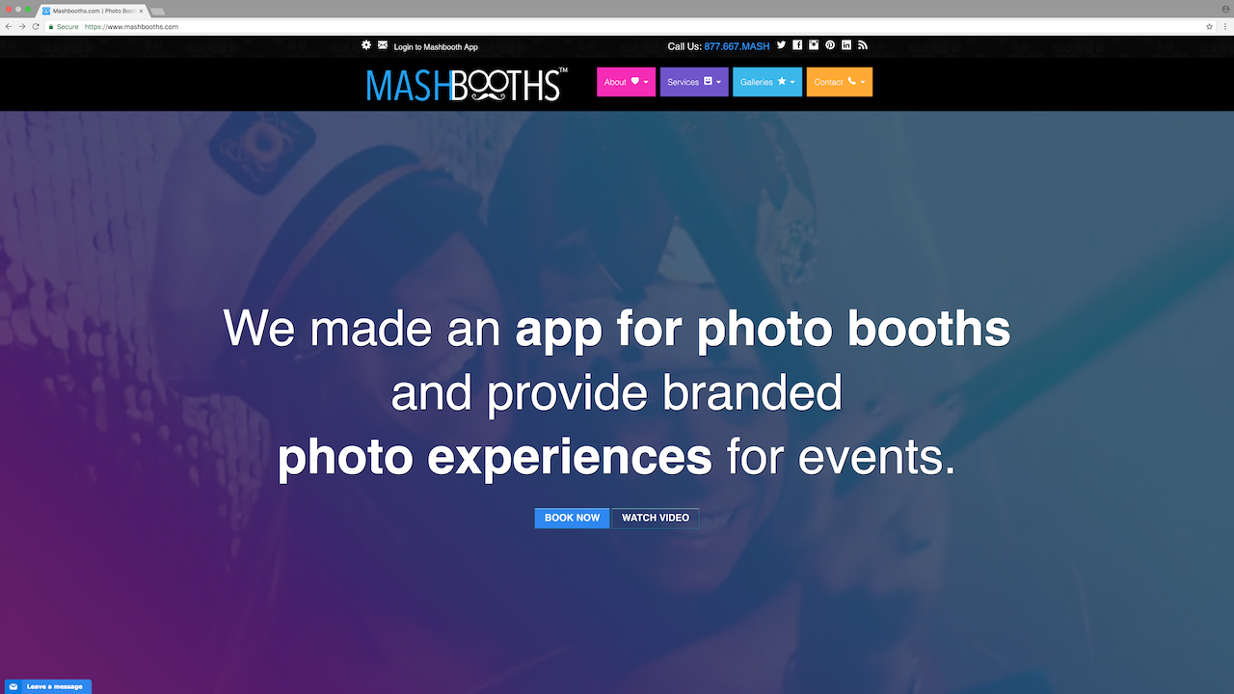The width and height of the screenshot is (1234, 694).
Task: Click the envelope mail icon in top bar
Action: point(383,45)
